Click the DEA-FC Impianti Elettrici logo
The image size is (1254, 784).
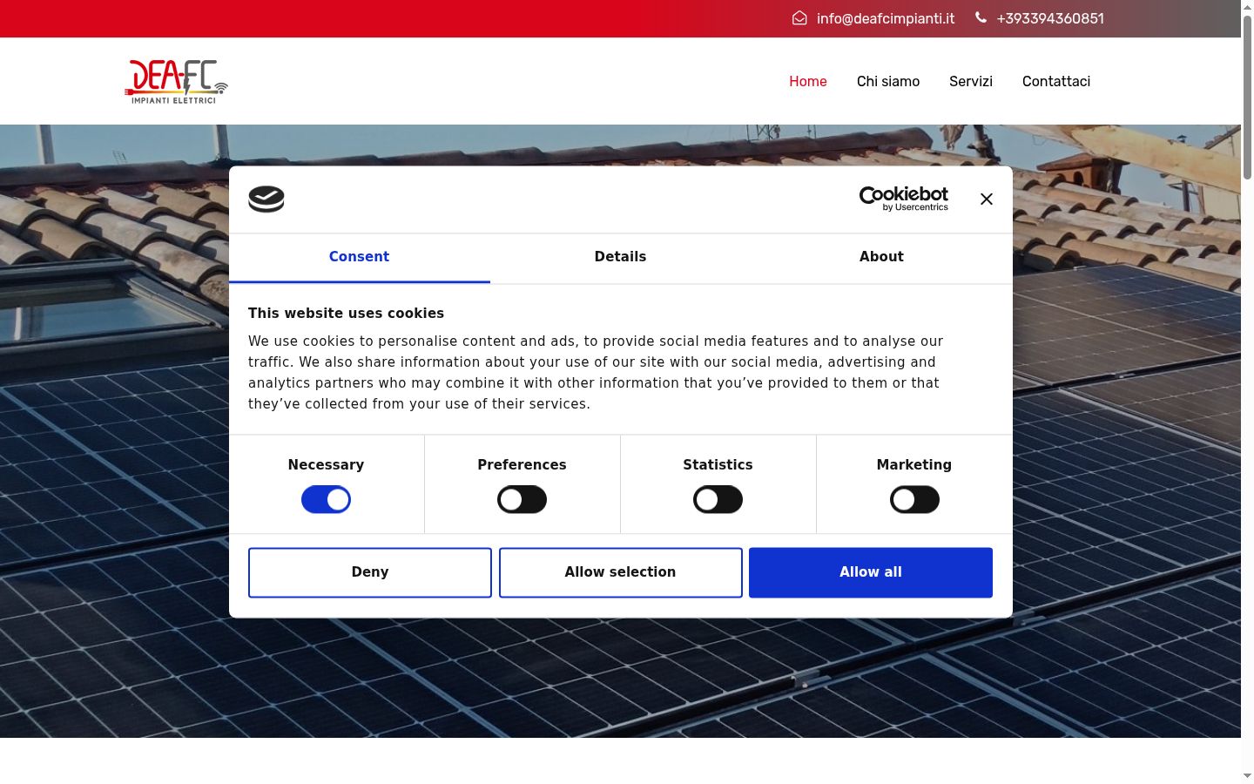[177, 81]
